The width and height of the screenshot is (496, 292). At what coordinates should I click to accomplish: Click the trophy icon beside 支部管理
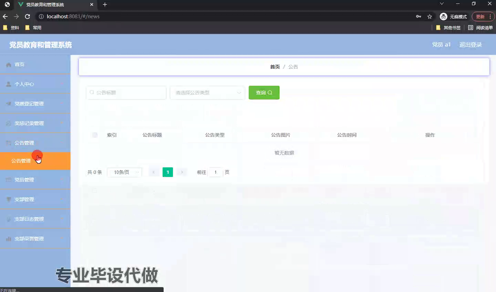point(9,199)
